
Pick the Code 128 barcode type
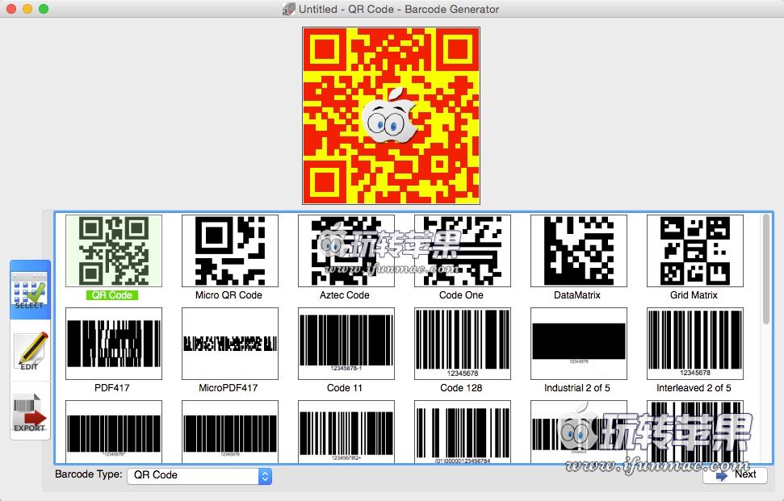462,343
